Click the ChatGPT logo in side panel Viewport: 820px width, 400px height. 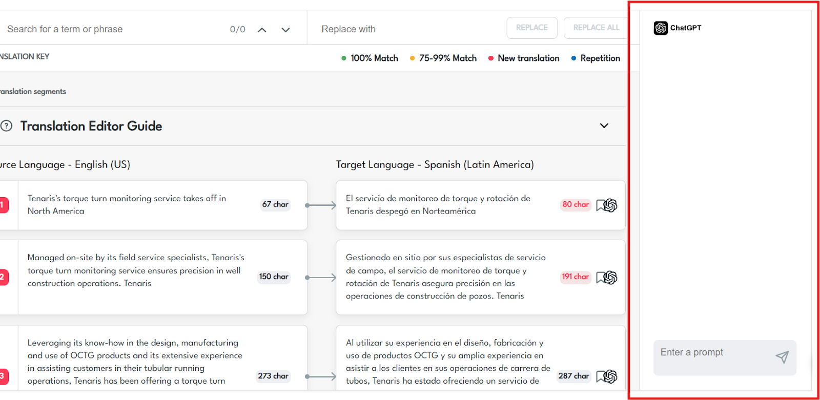click(x=661, y=28)
